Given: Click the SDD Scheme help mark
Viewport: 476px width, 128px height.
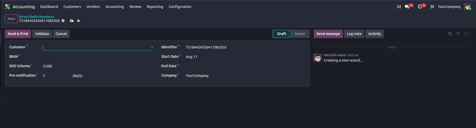Looking at the screenshot, I should 32,65.
